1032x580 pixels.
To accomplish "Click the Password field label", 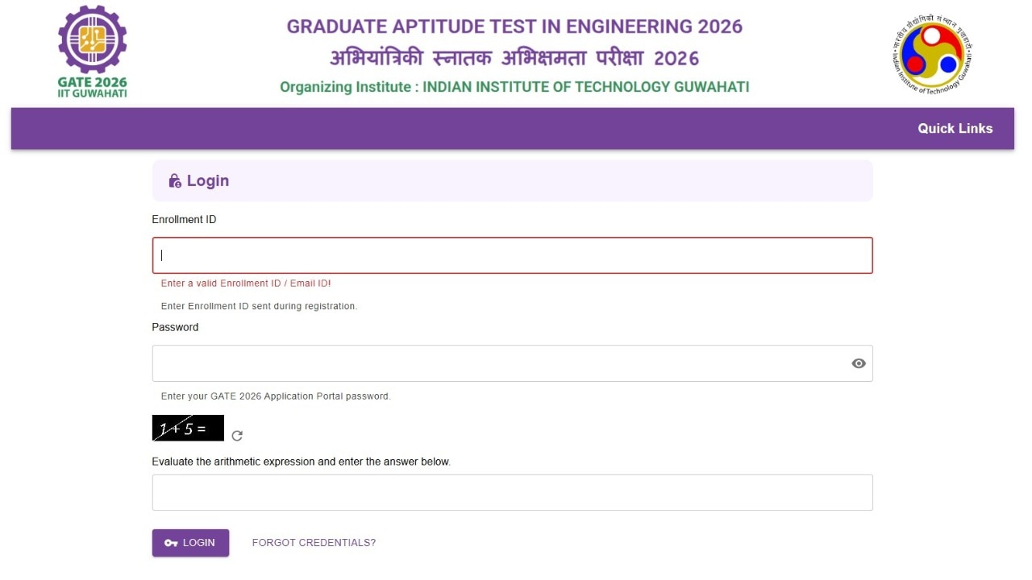I will pyautogui.click(x=175, y=327).
